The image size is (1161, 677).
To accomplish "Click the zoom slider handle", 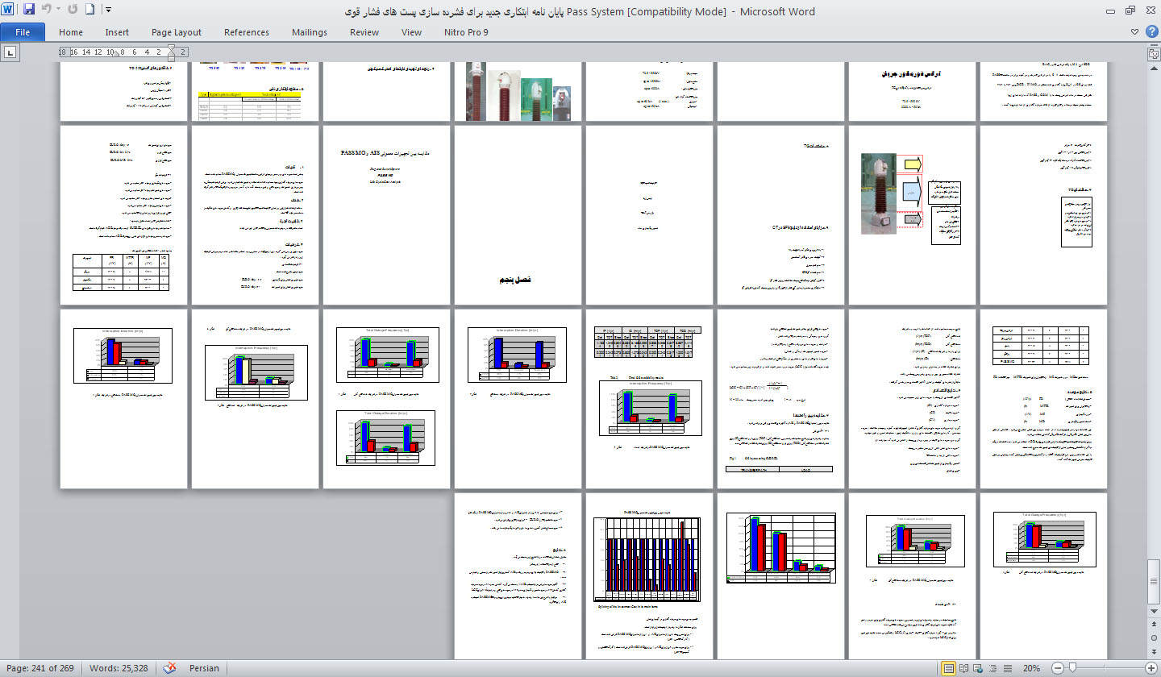I will 1072,668.
